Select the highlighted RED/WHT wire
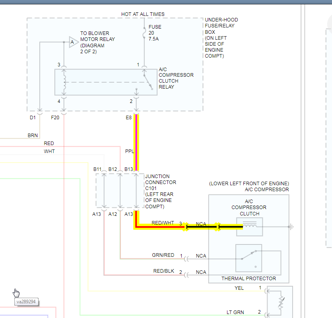The height and width of the screenshot is (318, 332). tap(159, 228)
